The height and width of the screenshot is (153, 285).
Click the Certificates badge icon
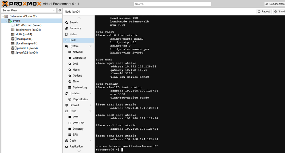pos(70,58)
